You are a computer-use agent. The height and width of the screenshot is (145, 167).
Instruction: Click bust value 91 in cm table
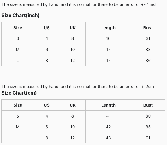click(148, 138)
